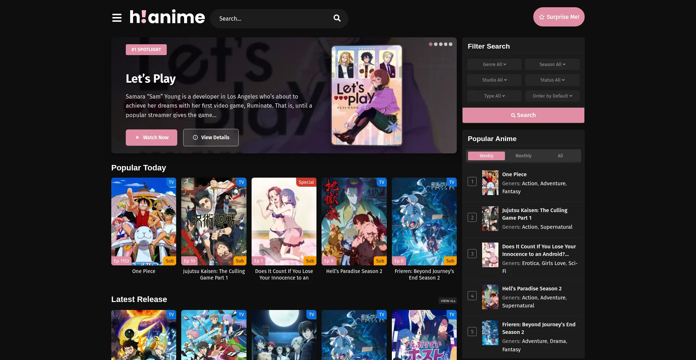Select the fifth spotlight carousel dot
Image resolution: width=696 pixels, height=360 pixels.
[x=451, y=44]
